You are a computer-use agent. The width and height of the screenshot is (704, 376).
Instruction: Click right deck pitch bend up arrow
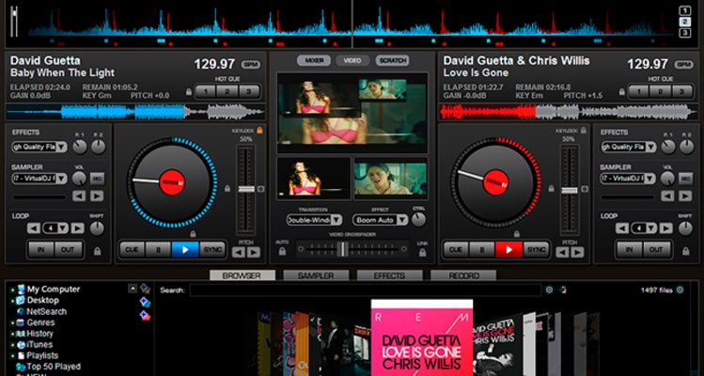[x=577, y=253]
